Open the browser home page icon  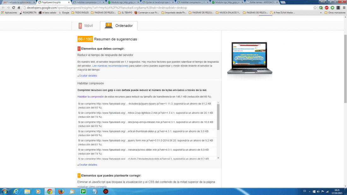click(19, 8)
